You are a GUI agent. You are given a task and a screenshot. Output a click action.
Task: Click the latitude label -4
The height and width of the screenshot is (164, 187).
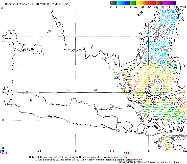2,64
